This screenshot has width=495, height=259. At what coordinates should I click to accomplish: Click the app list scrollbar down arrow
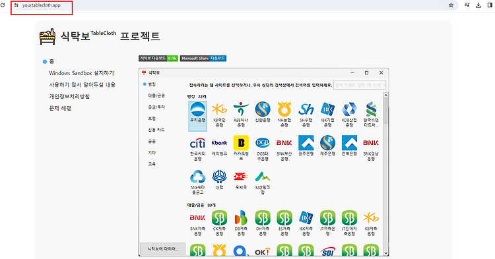(x=386, y=253)
